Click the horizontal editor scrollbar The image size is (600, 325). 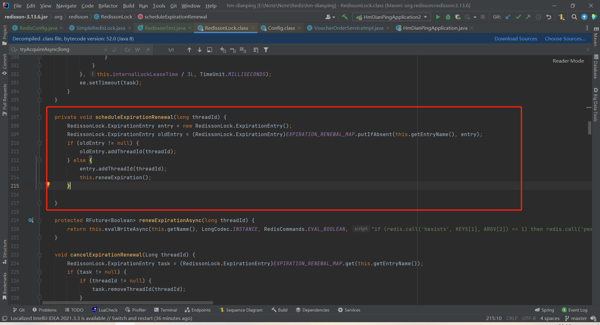click(x=127, y=303)
